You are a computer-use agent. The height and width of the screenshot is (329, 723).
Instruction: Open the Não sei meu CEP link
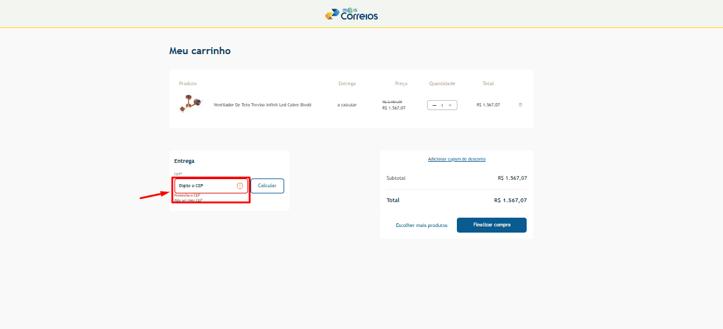(188, 200)
